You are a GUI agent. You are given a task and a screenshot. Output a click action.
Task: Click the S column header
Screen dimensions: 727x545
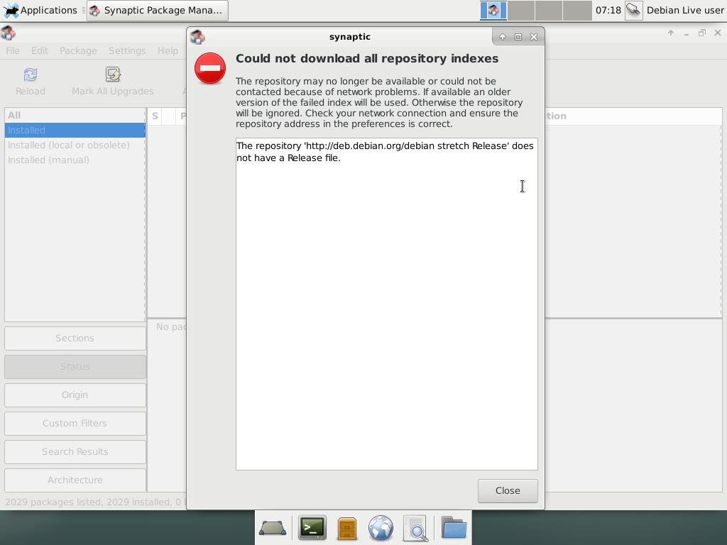click(155, 116)
